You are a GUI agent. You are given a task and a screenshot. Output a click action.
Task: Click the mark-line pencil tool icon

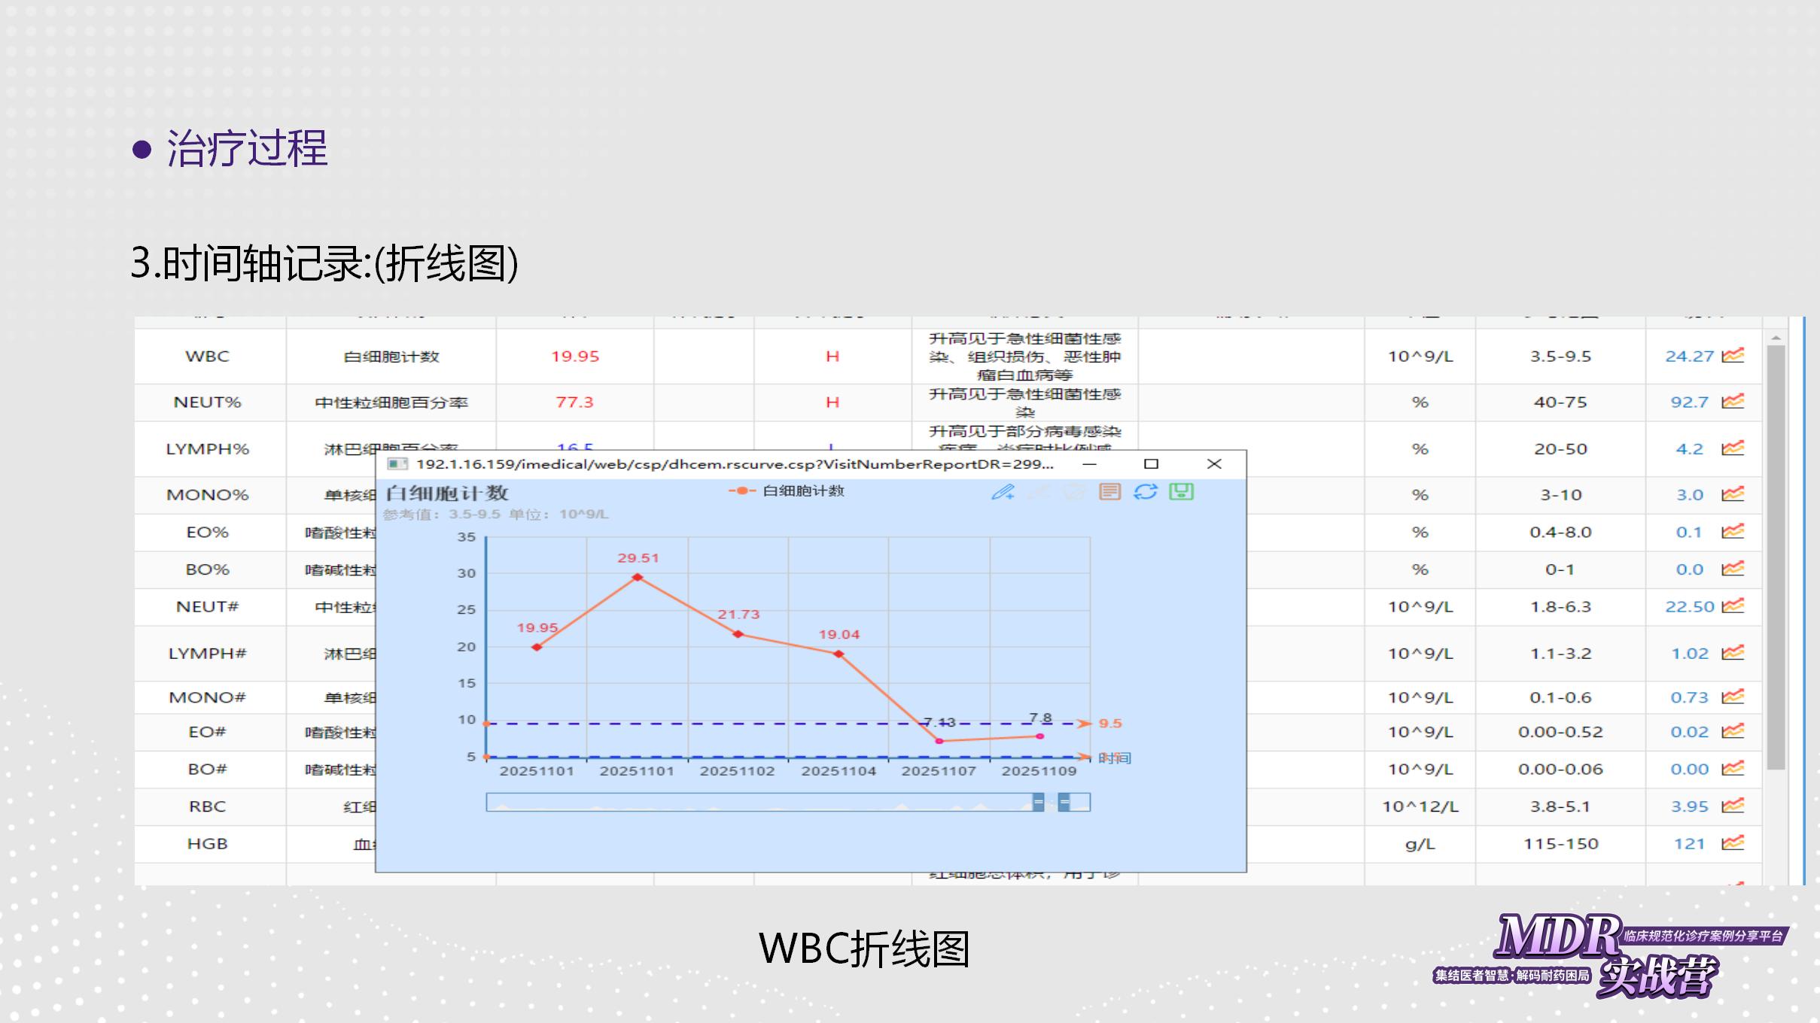click(x=1003, y=493)
